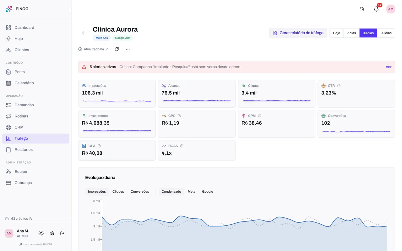Open Dashboard in the sidebar
This screenshot has height=251, width=402.
36,28
